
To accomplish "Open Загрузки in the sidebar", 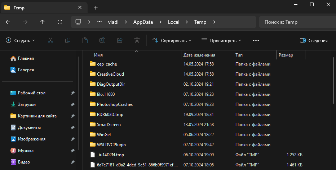I will [23, 104].
